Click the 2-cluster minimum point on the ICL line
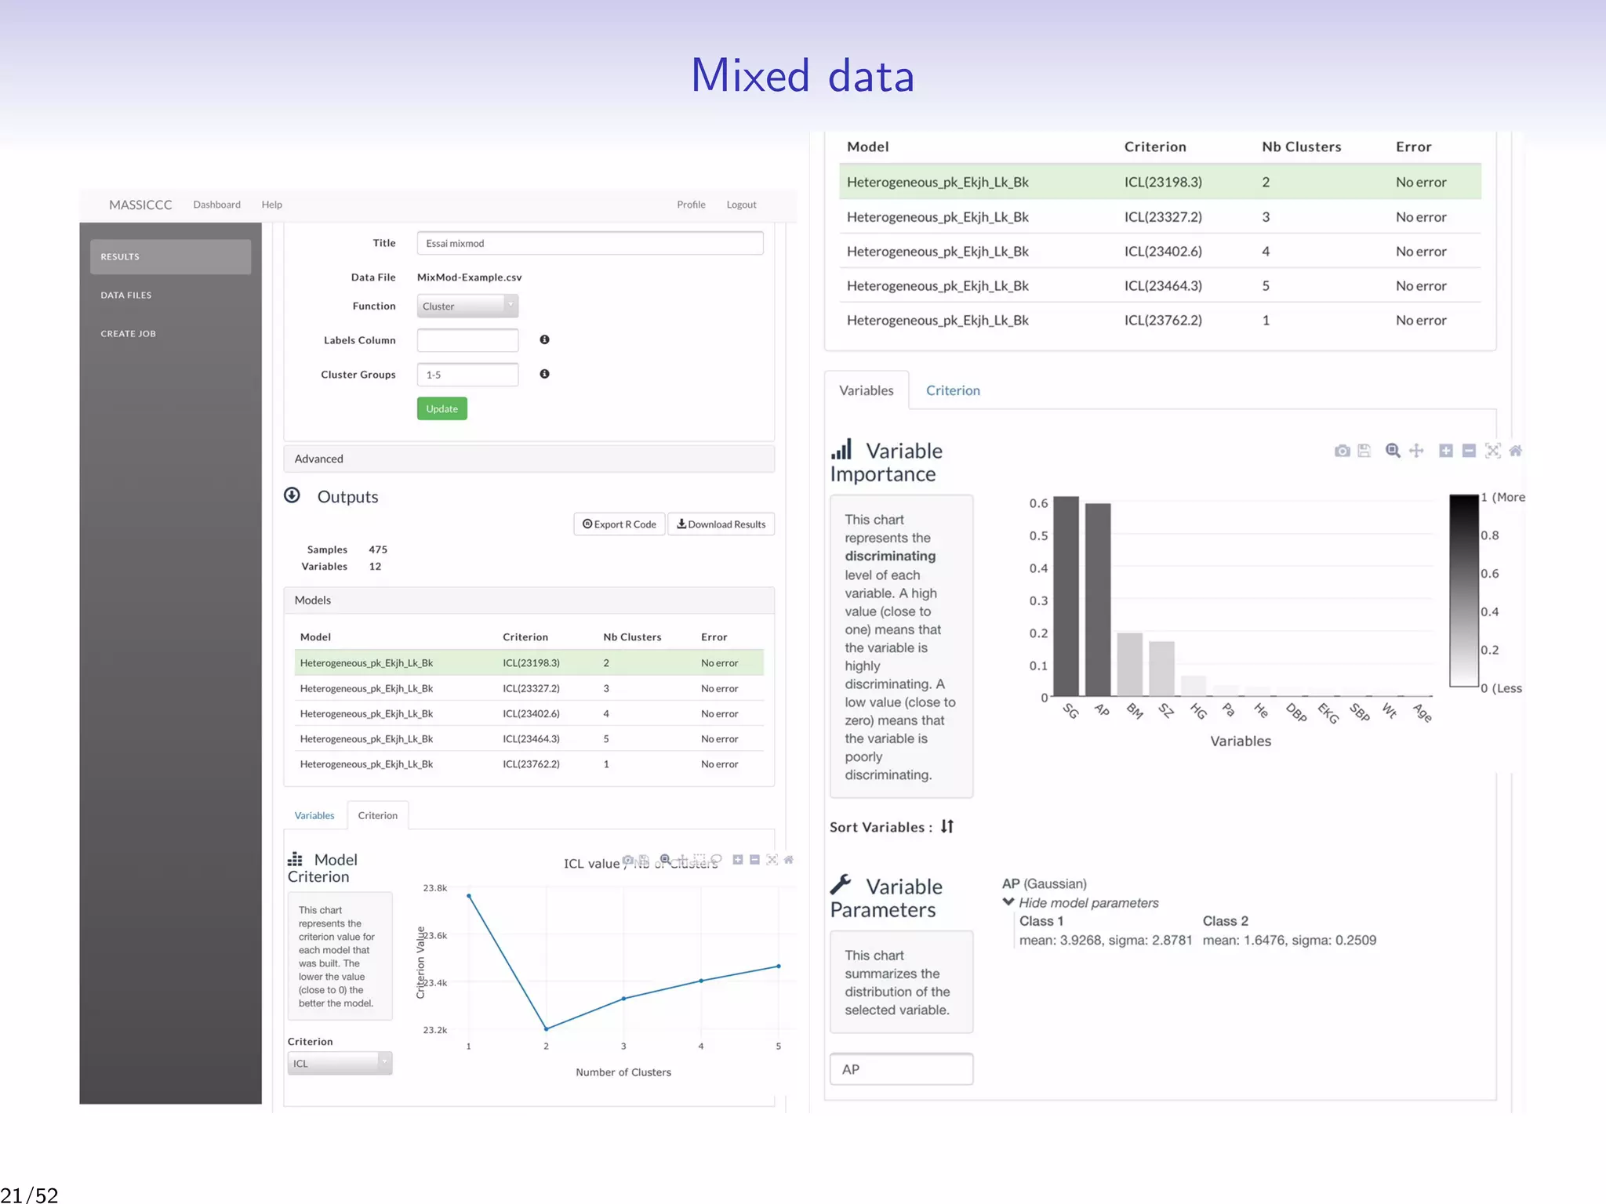This screenshot has height=1204, width=1606. pyautogui.click(x=547, y=1028)
